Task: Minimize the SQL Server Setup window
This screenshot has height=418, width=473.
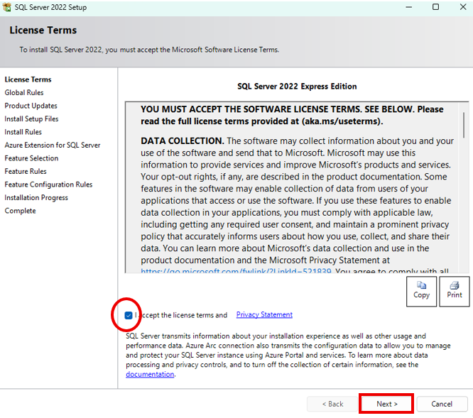Action: (x=409, y=7)
